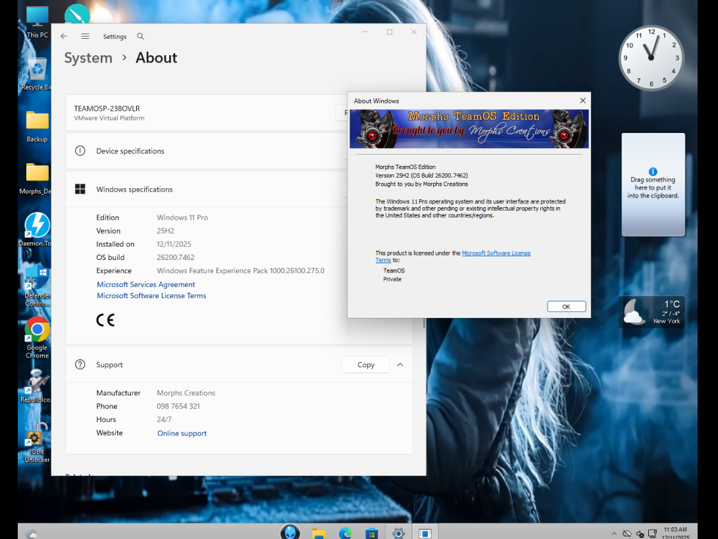Open This PC desktop icon

[37, 22]
